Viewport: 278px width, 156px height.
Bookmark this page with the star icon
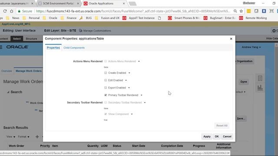(x=241, y=11)
